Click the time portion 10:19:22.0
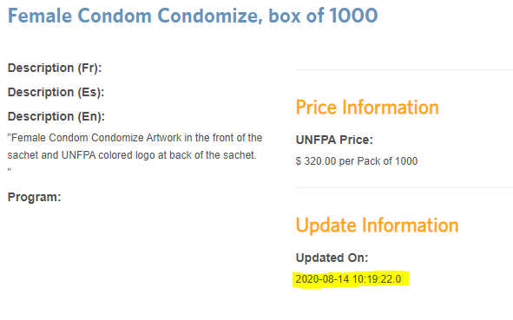Viewport: 513px width, 320px height. [x=377, y=279]
